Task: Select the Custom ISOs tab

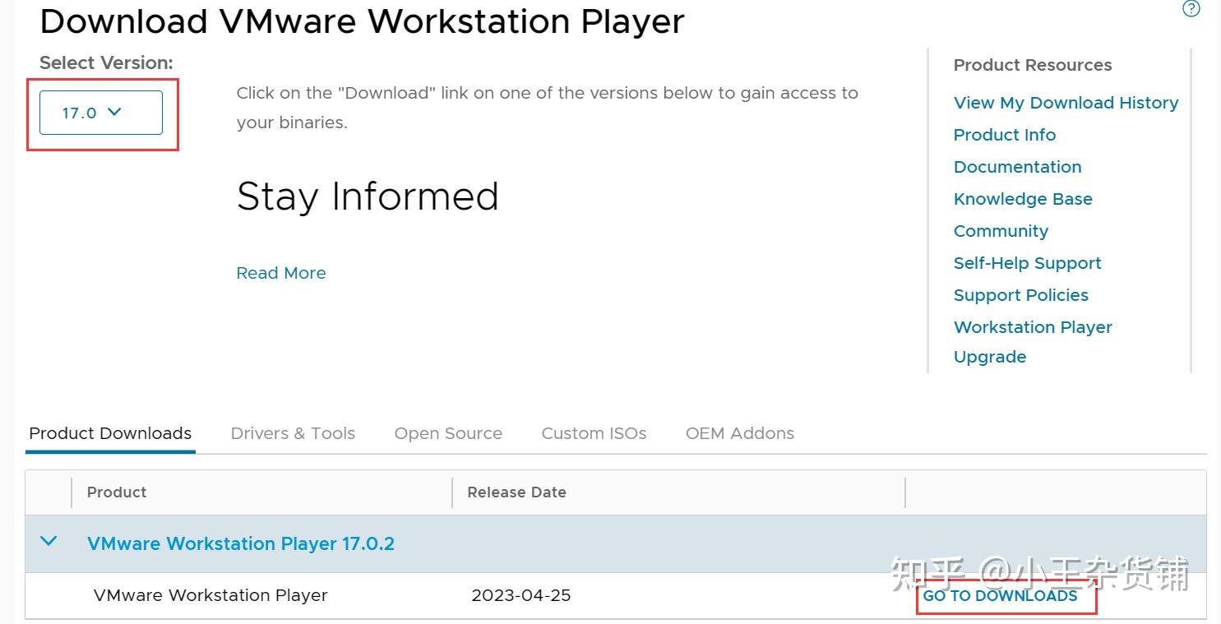Action: coord(594,433)
